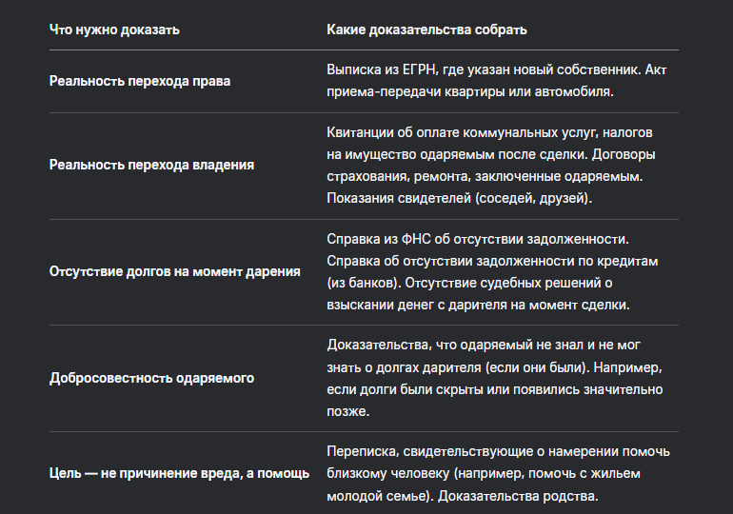Click 'Цель — не причинение вреда, а помощь'
The image size is (733, 514).
click(179, 473)
